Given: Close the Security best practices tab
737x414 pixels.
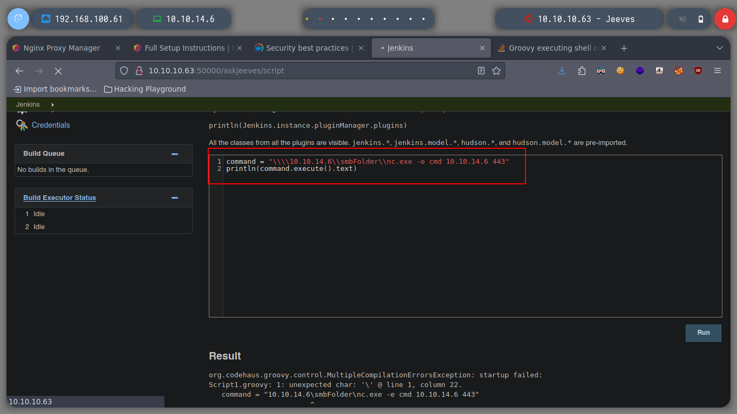Looking at the screenshot, I should click(x=361, y=48).
